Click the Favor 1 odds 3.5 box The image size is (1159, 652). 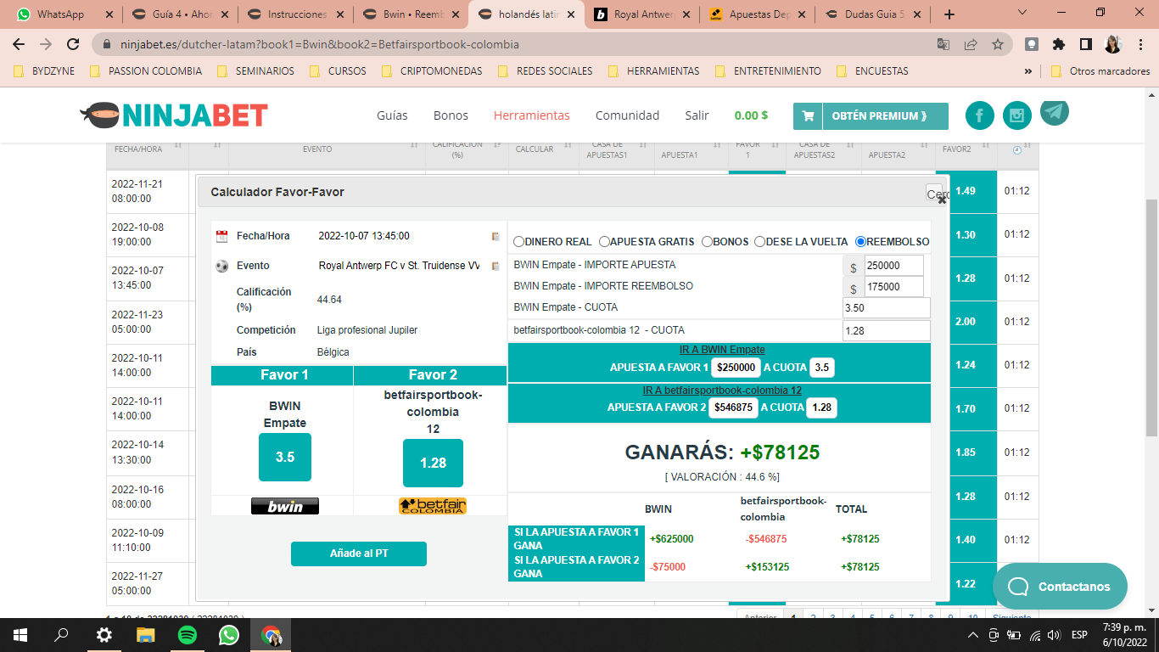(285, 457)
